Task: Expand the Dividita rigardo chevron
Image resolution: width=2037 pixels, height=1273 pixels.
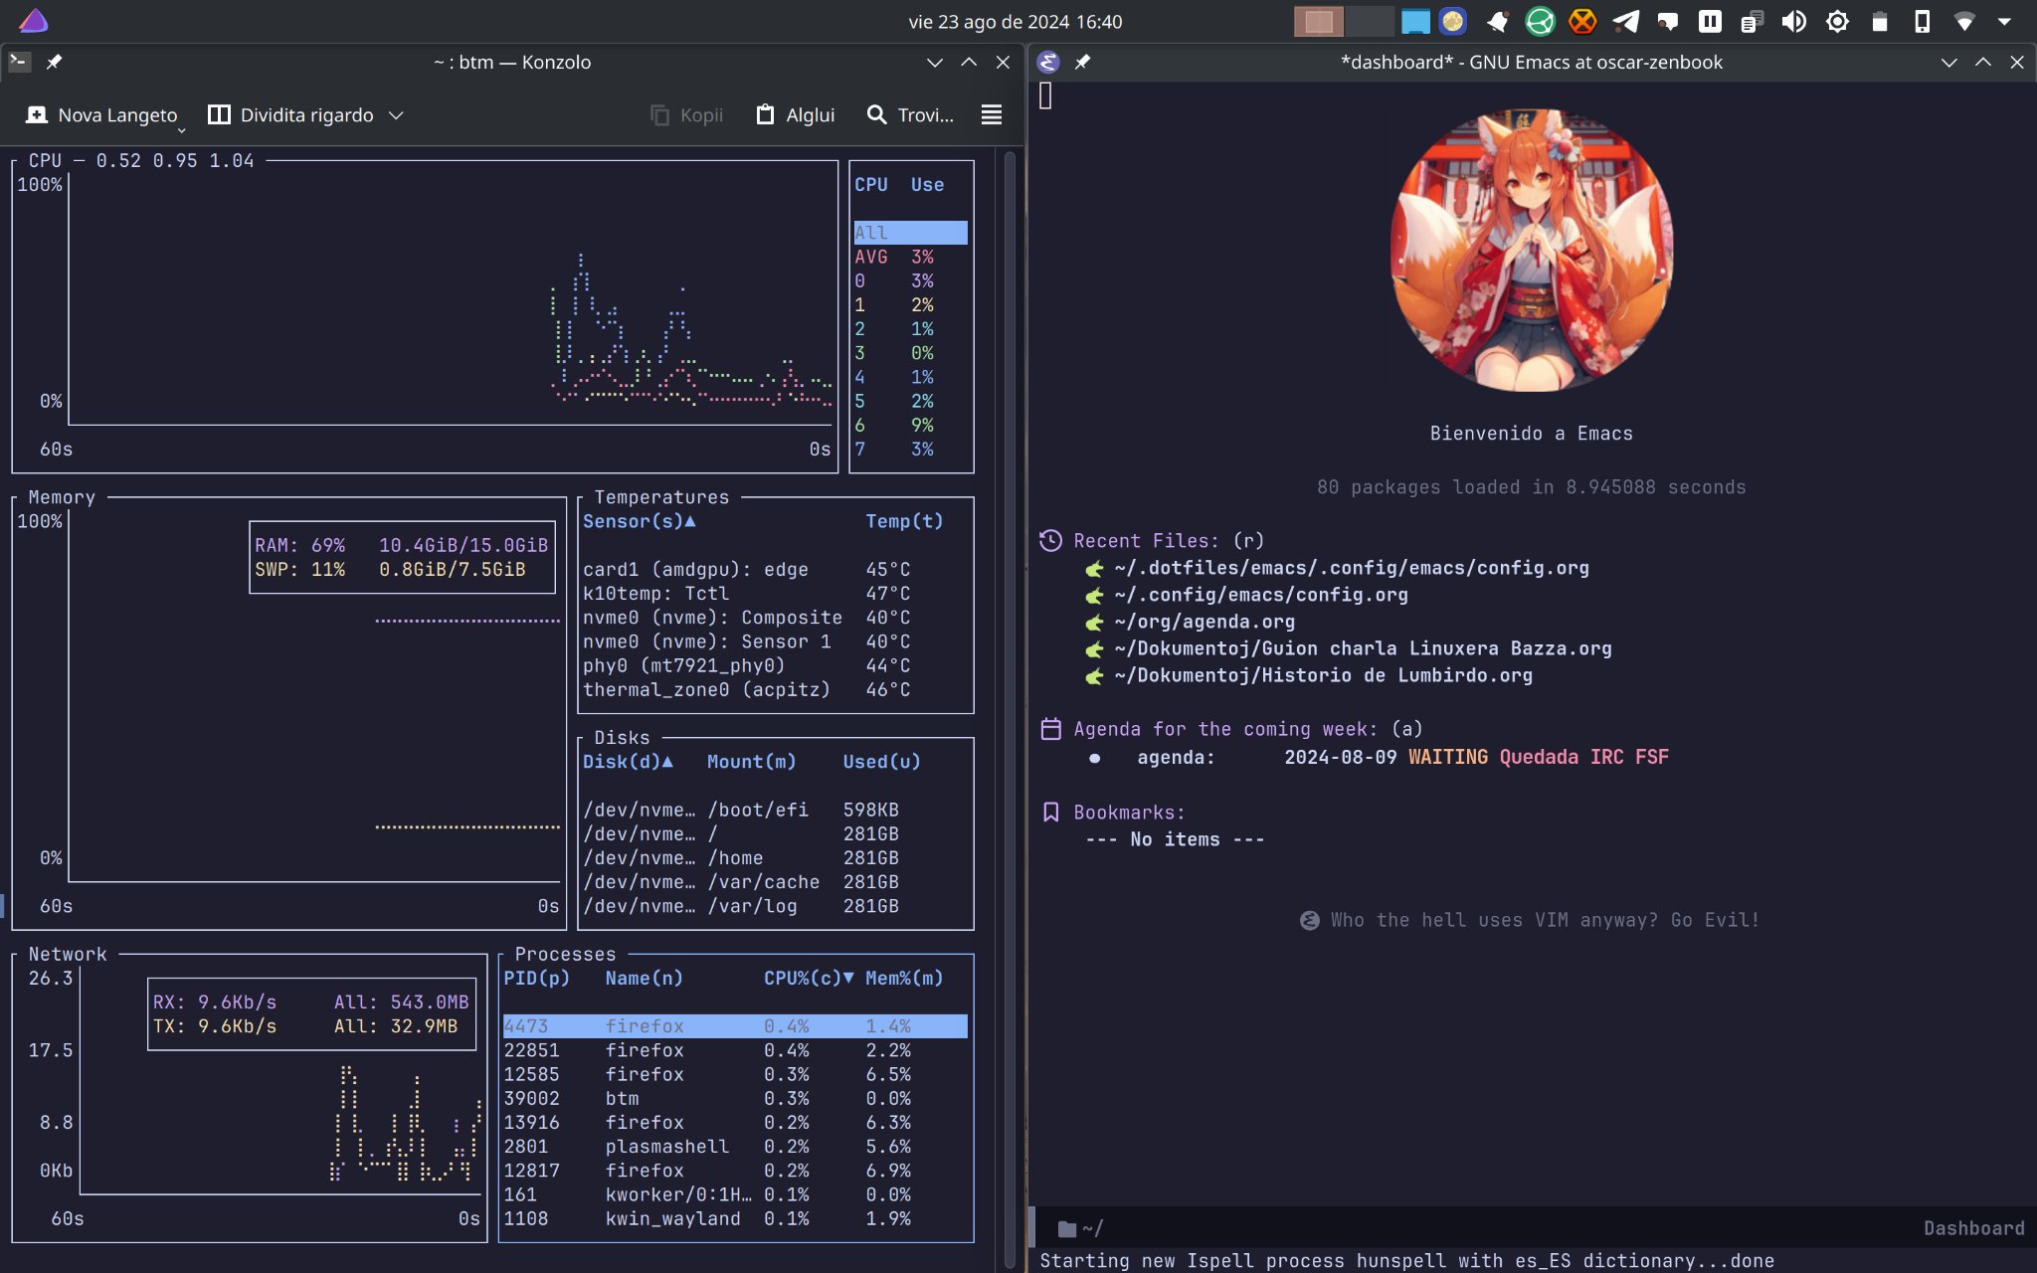Action: point(396,115)
